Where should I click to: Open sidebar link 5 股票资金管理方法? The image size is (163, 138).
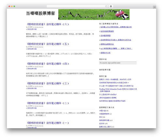[x=107, y=44]
